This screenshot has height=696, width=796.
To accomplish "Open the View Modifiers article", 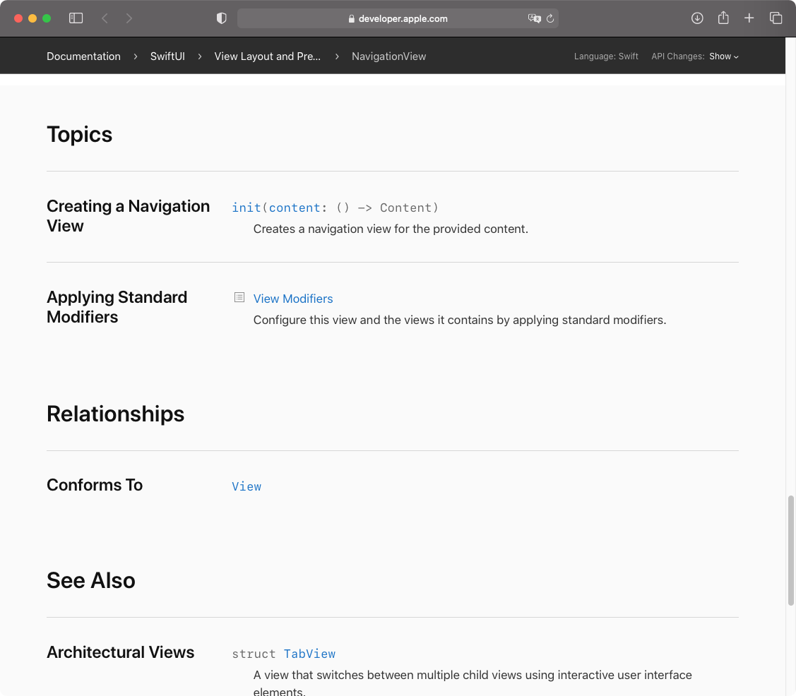I will pos(293,299).
